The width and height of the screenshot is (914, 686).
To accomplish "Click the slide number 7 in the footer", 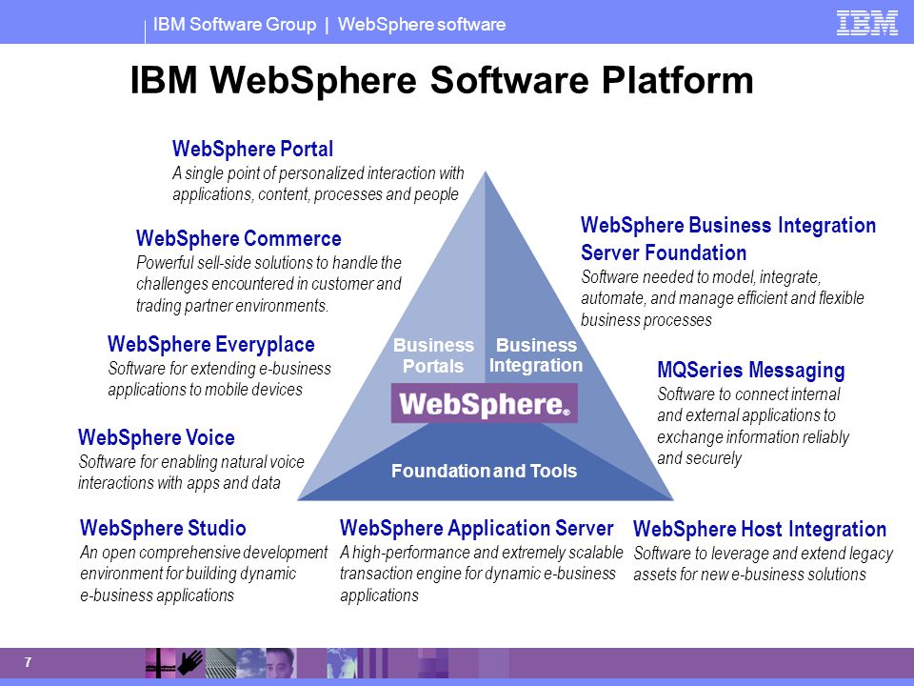I will click(28, 662).
